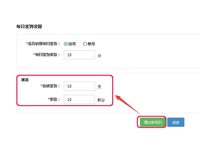
Task: Focus the 每日签到奖励 input field
Action: coord(79,55)
